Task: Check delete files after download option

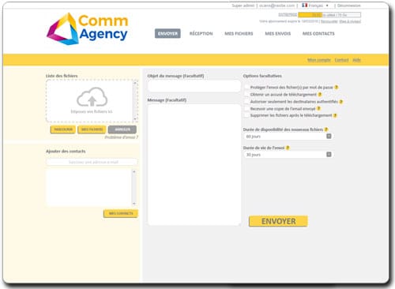Action: tap(246, 115)
